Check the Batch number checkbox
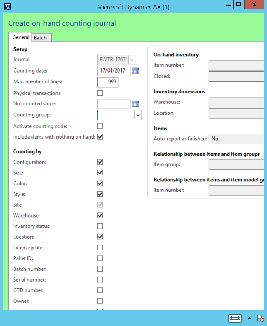Image resolution: width=267 pixels, height=326 pixels. coord(100,269)
